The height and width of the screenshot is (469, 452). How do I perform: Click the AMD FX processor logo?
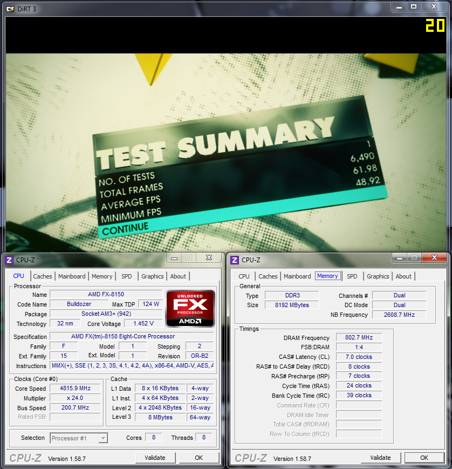coord(190,308)
